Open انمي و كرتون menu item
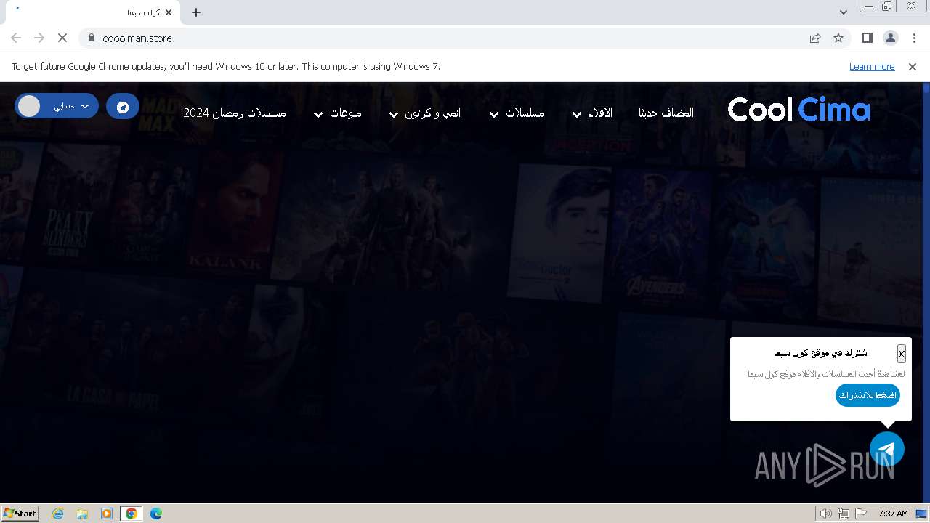930x523 pixels. pos(432,113)
